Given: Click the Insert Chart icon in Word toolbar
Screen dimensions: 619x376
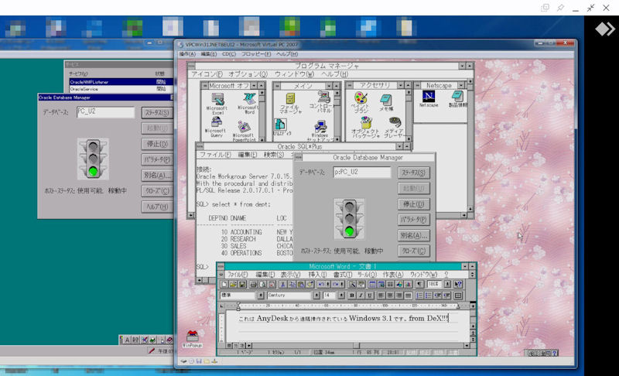Looking at the screenshot, I should (408, 284).
